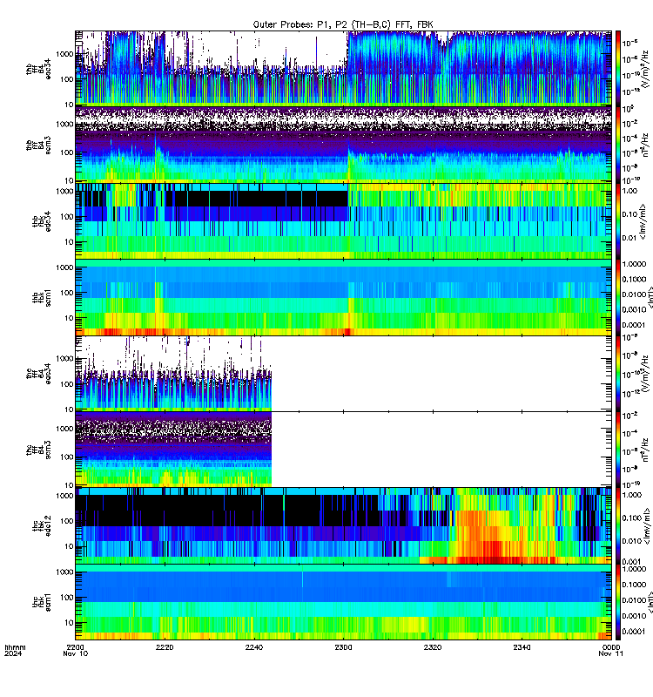The width and height of the screenshot is (653, 697).
Task: Click the color bar beside the thc fbk edc12 panel
Action: pos(617,526)
